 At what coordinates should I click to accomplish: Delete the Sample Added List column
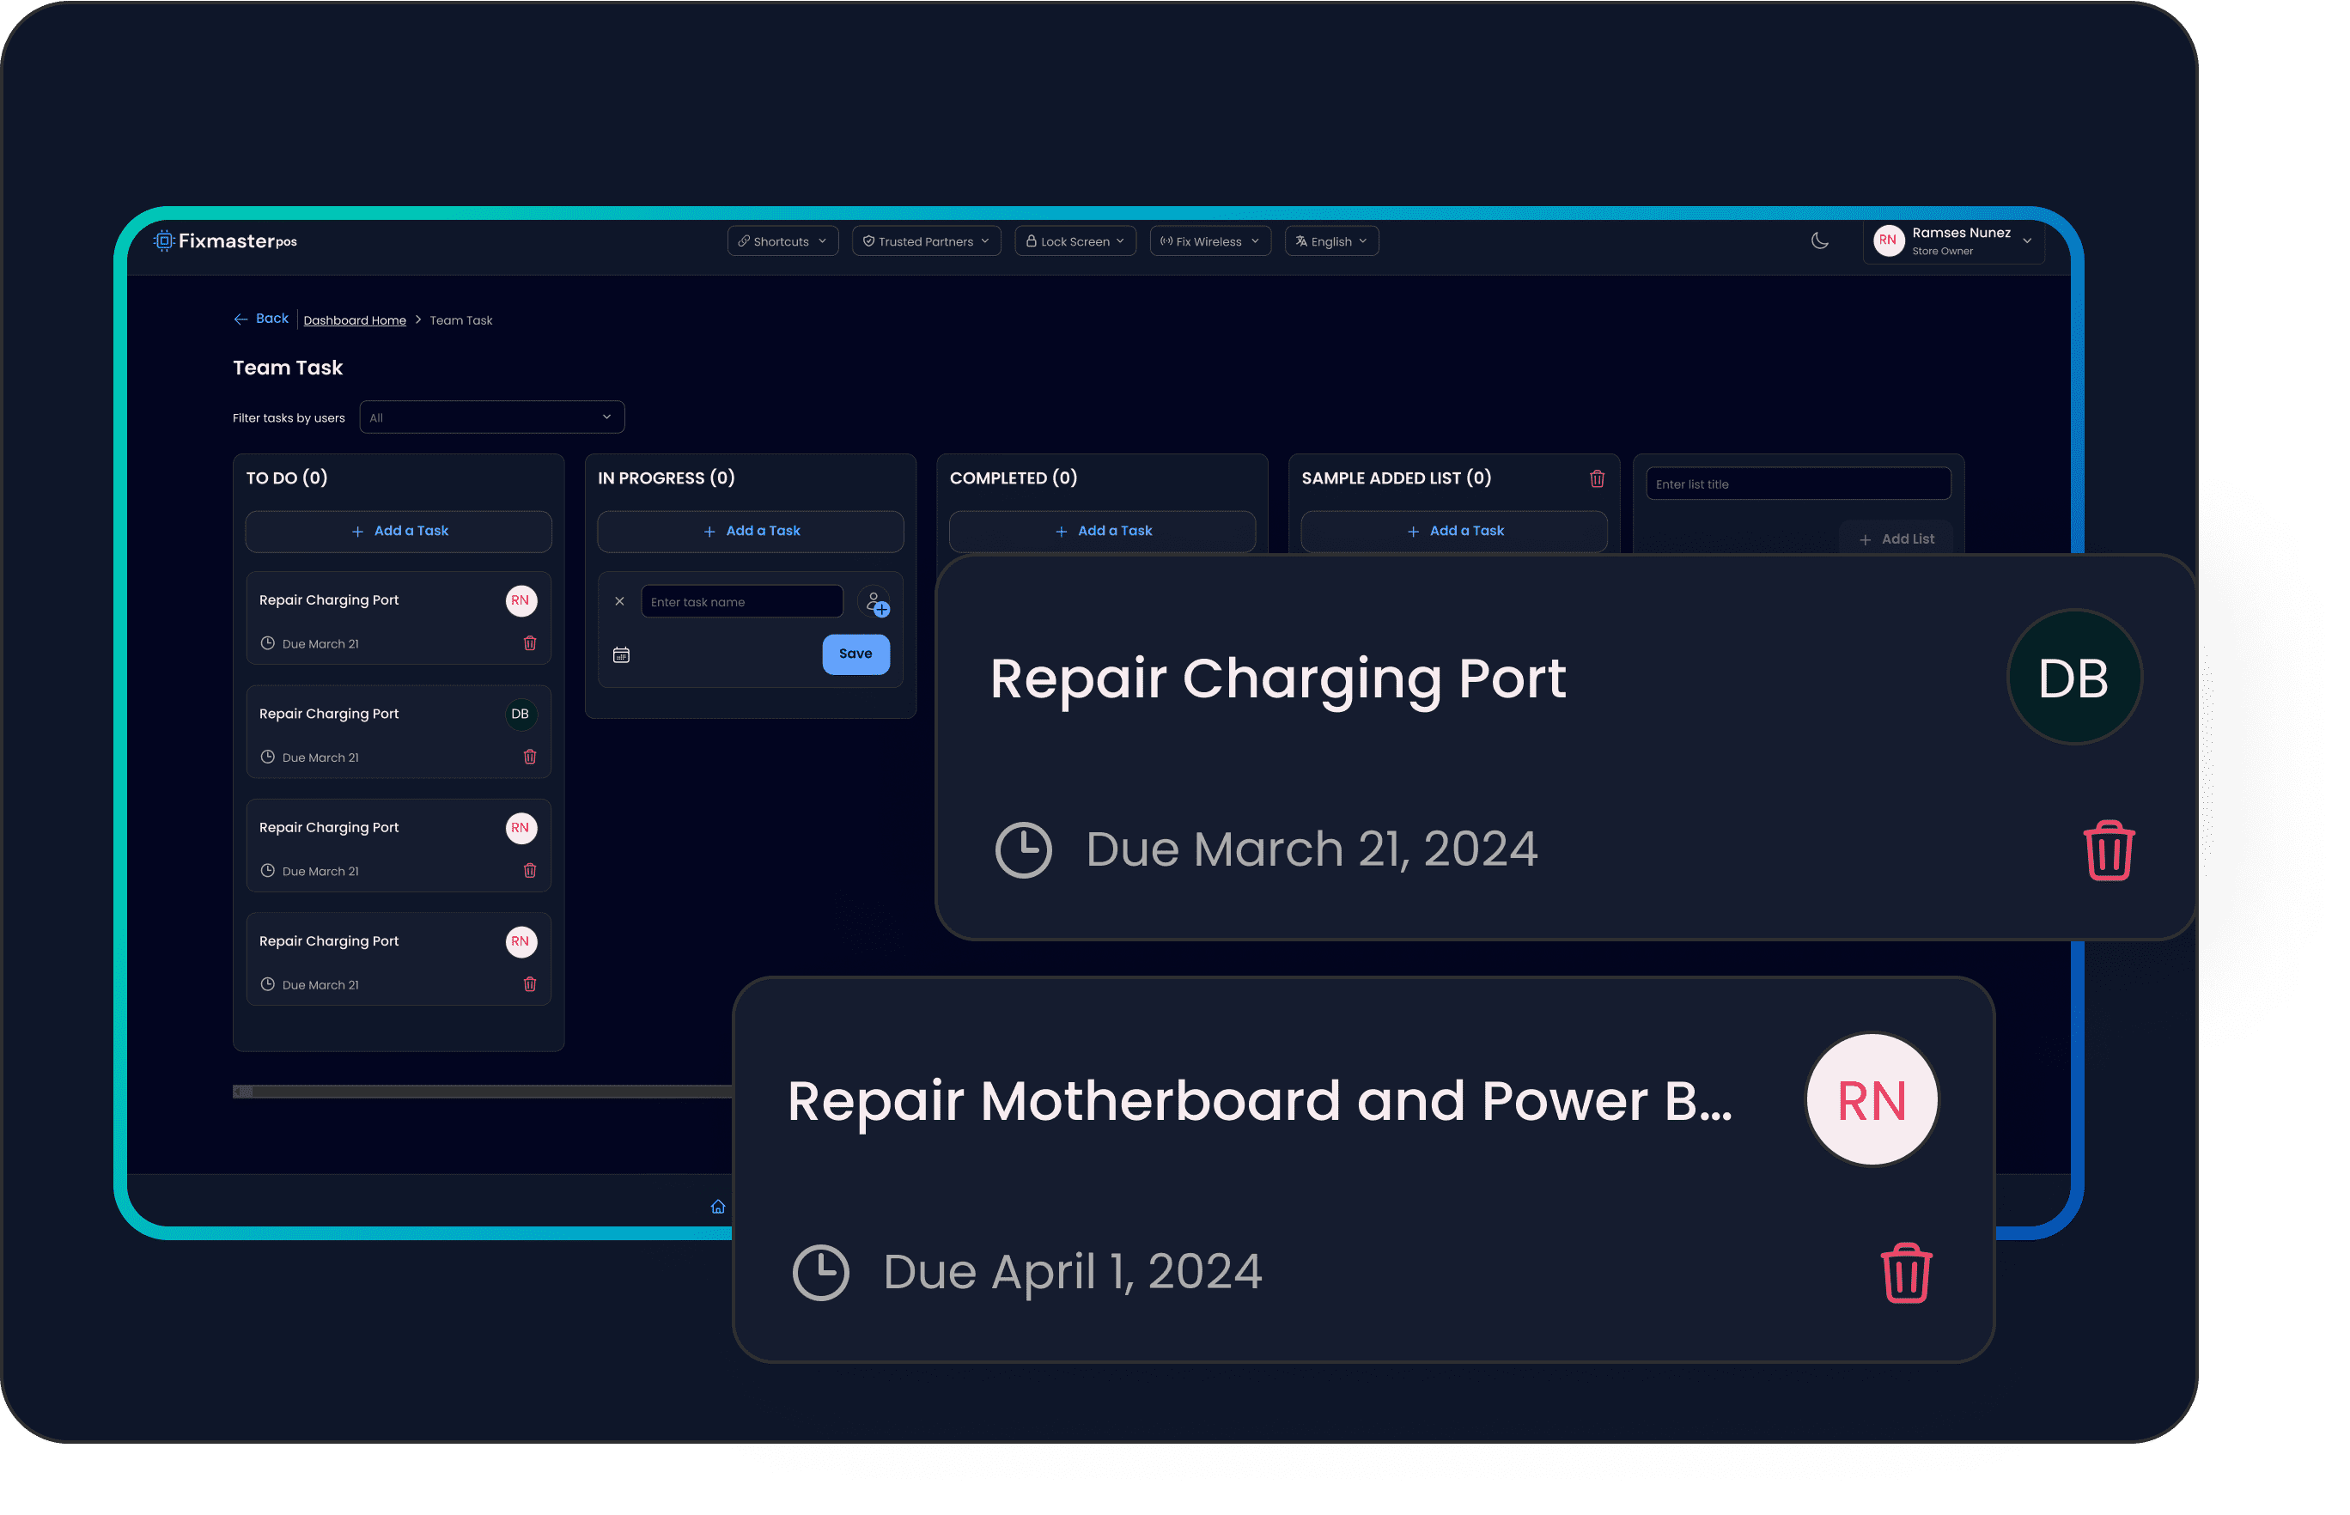pyautogui.click(x=1597, y=478)
